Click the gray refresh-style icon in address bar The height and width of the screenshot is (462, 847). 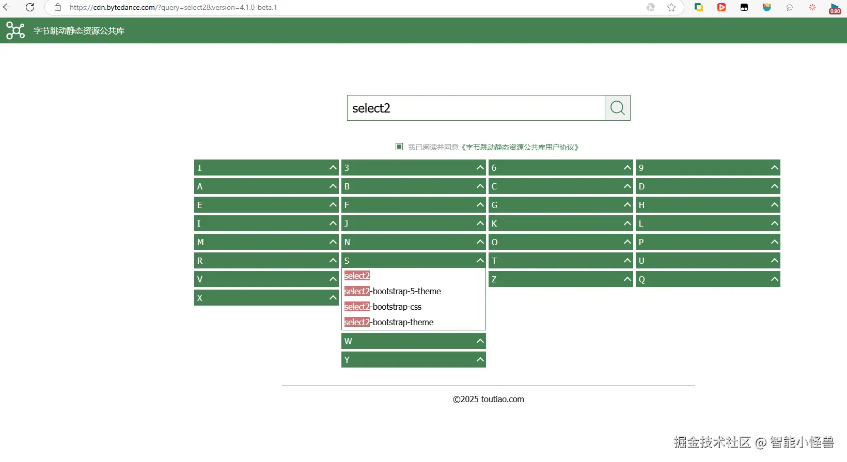[651, 7]
